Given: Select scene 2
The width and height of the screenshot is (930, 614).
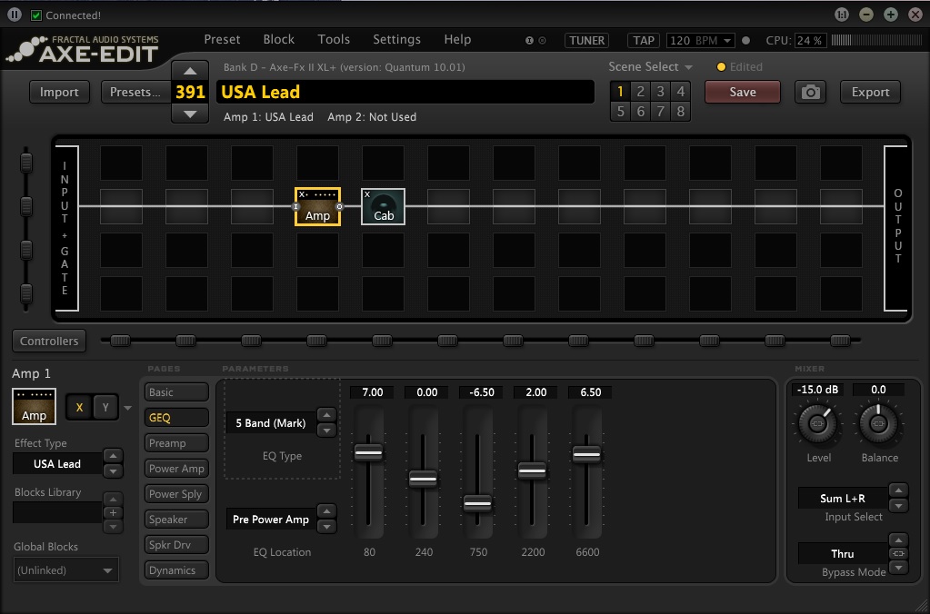Looking at the screenshot, I should click(x=641, y=91).
